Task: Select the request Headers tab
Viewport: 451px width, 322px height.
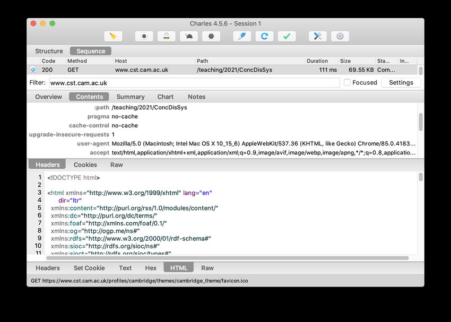Action: [x=47, y=165]
